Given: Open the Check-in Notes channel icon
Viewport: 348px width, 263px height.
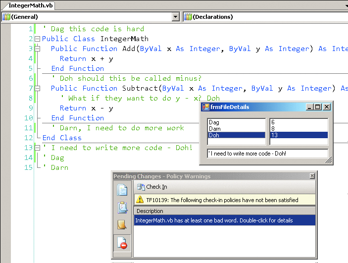Looking at the screenshot, I should pos(122,224).
